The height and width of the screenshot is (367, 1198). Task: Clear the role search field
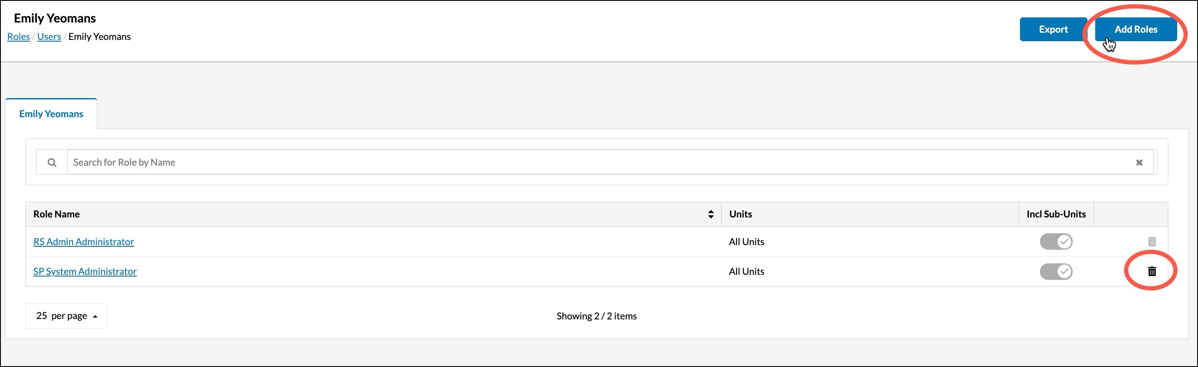pos(1139,162)
